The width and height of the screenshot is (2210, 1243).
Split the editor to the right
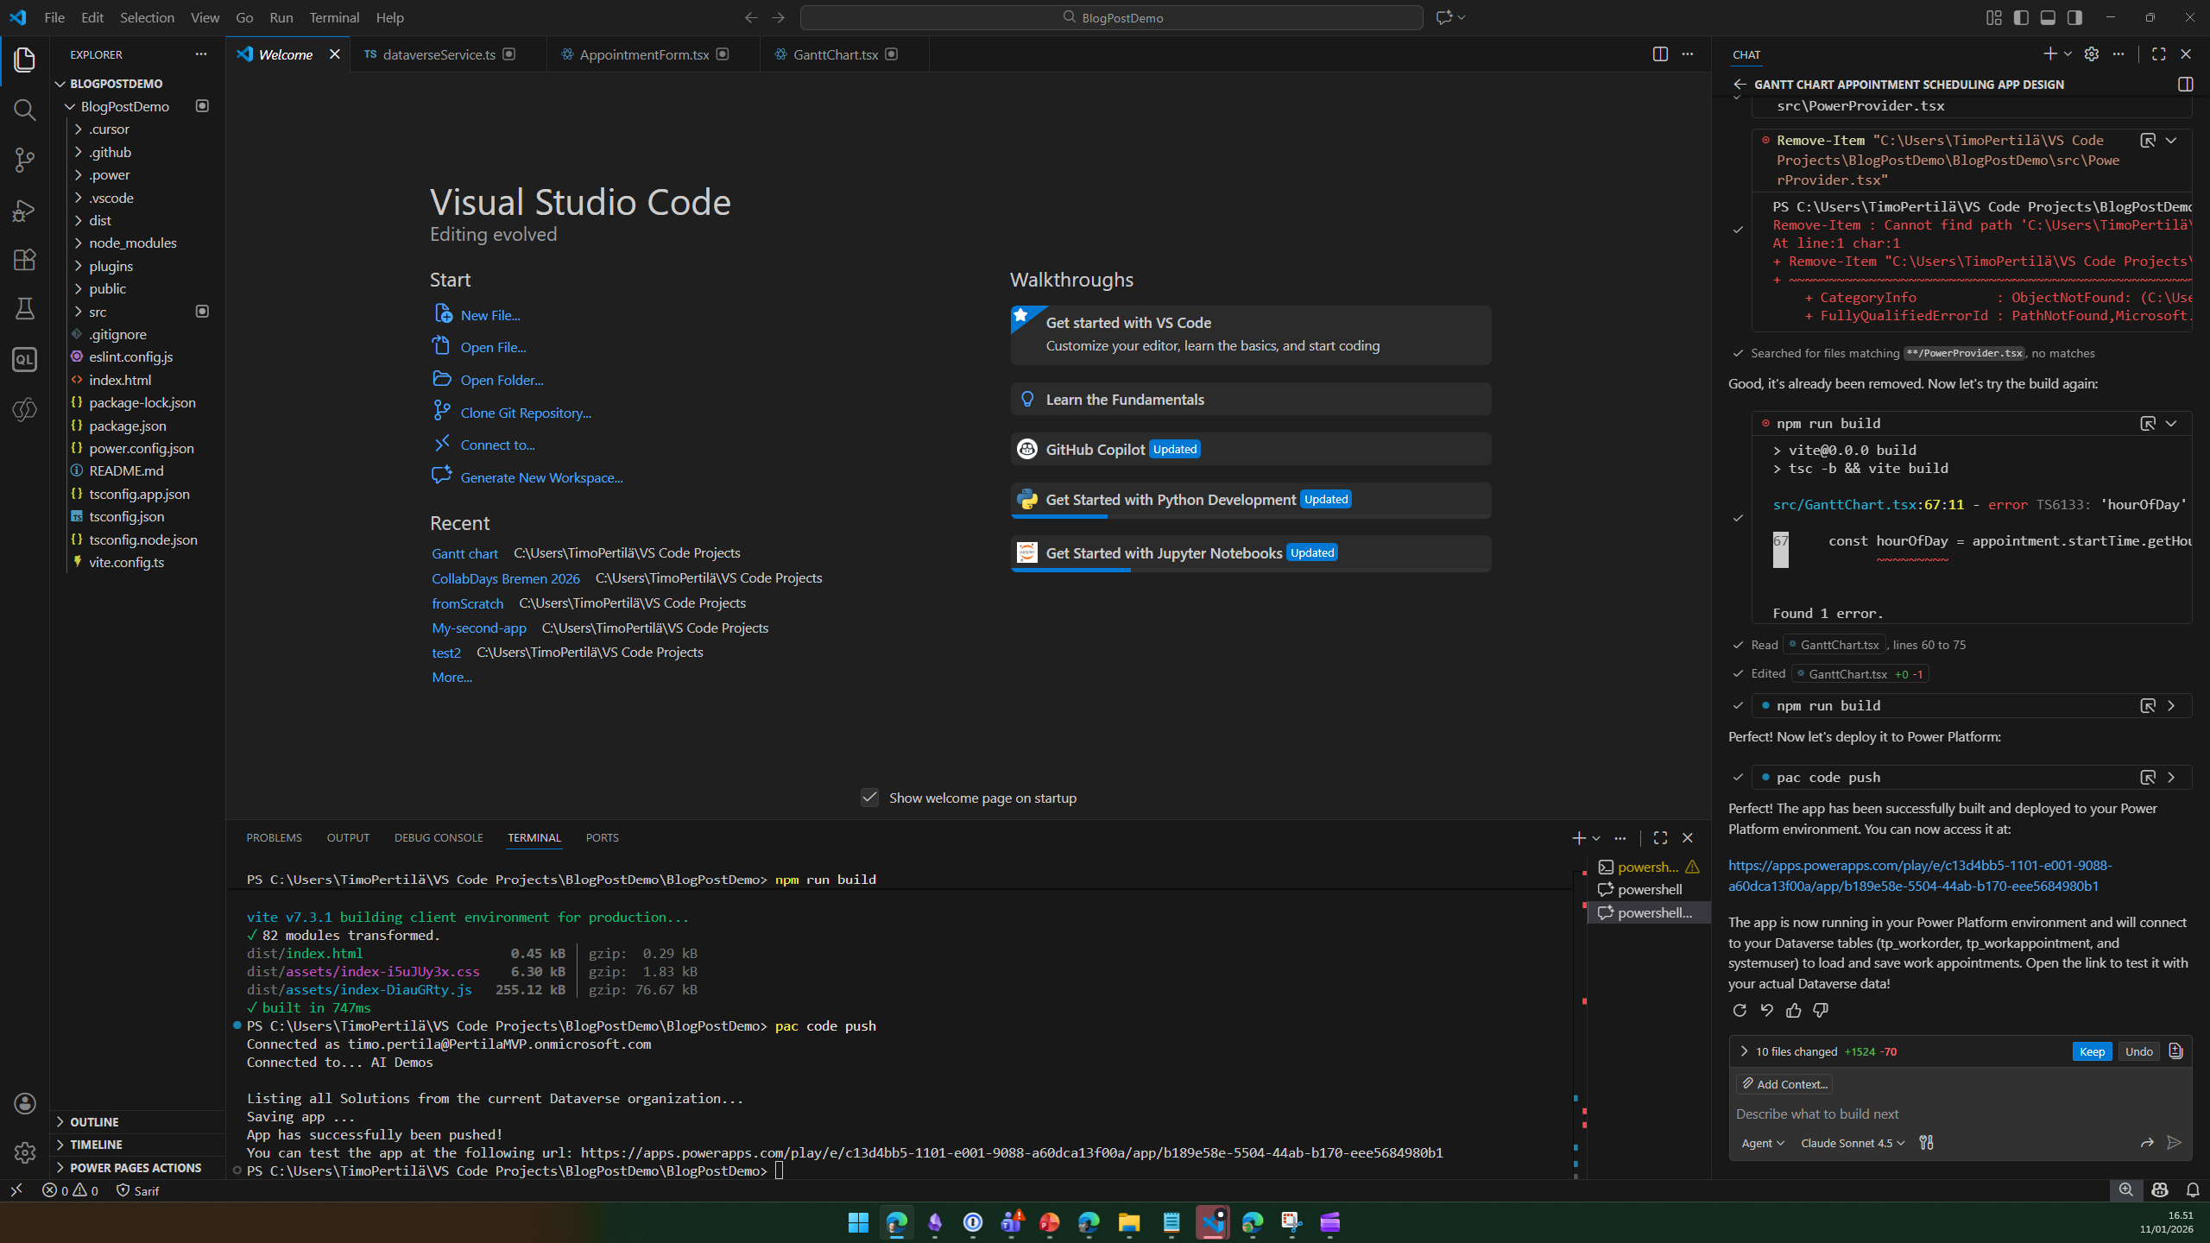1659,54
